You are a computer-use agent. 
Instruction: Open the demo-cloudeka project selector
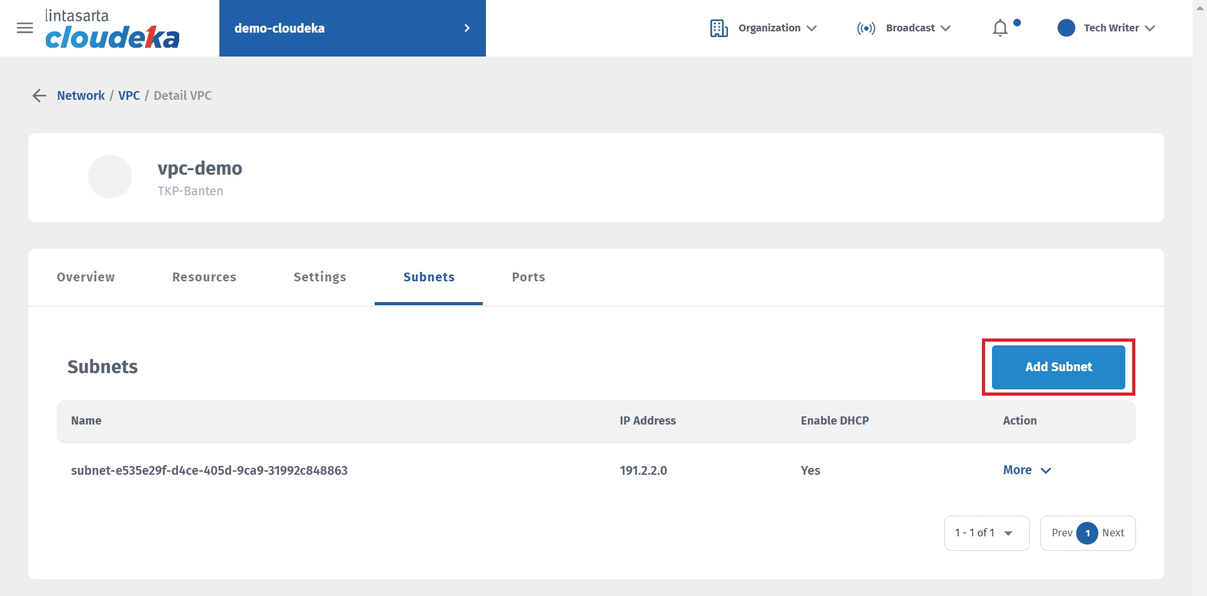pyautogui.click(x=352, y=28)
